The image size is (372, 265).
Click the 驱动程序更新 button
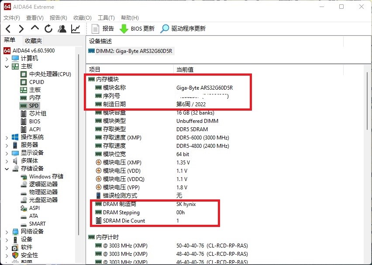(180, 28)
